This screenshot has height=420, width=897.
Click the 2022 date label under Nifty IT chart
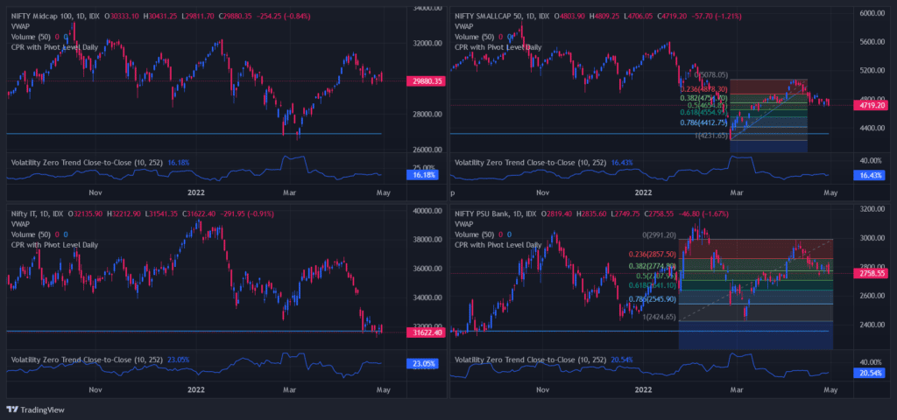(196, 390)
